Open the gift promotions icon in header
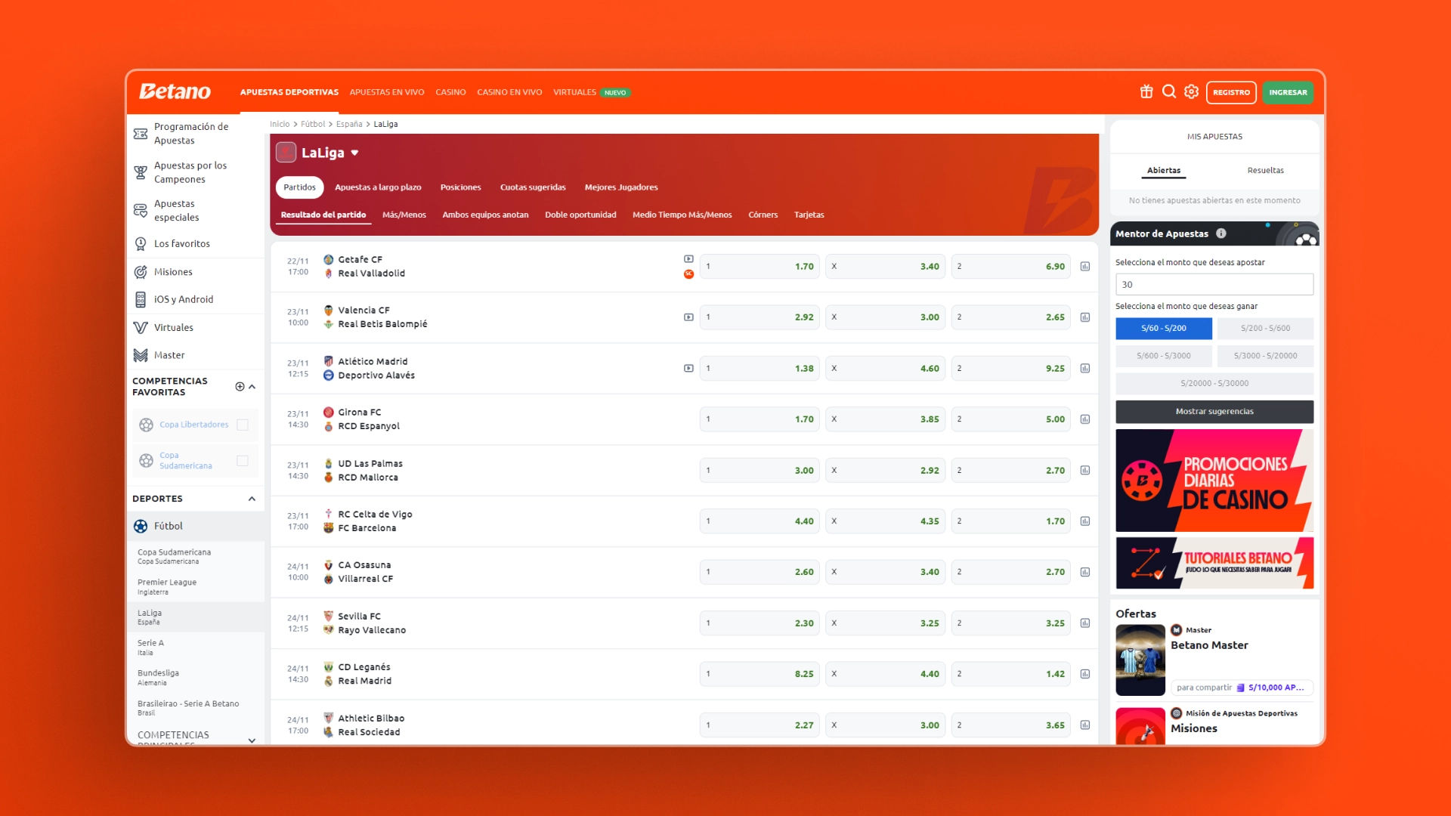This screenshot has width=1451, height=816. click(x=1146, y=91)
